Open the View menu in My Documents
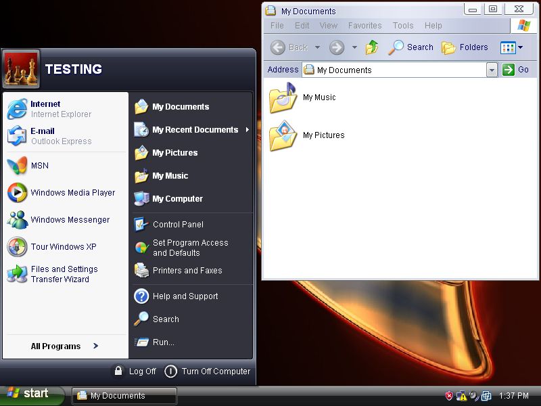This screenshot has height=406, width=541. (328, 26)
